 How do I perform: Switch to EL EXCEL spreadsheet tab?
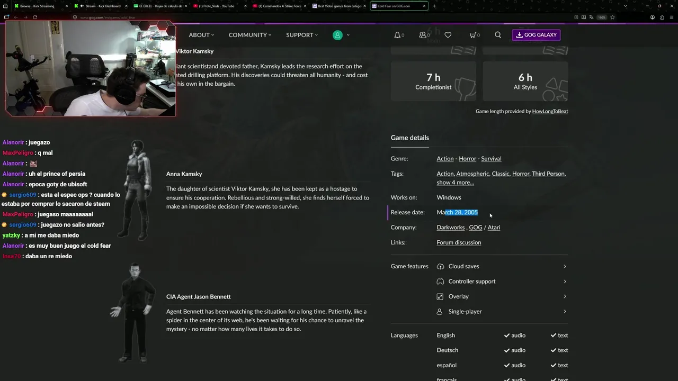click(160, 6)
